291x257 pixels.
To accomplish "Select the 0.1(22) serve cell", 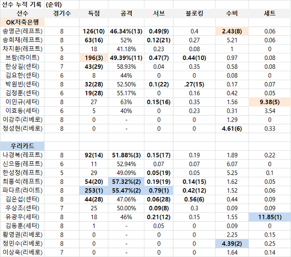I will (x=159, y=84).
